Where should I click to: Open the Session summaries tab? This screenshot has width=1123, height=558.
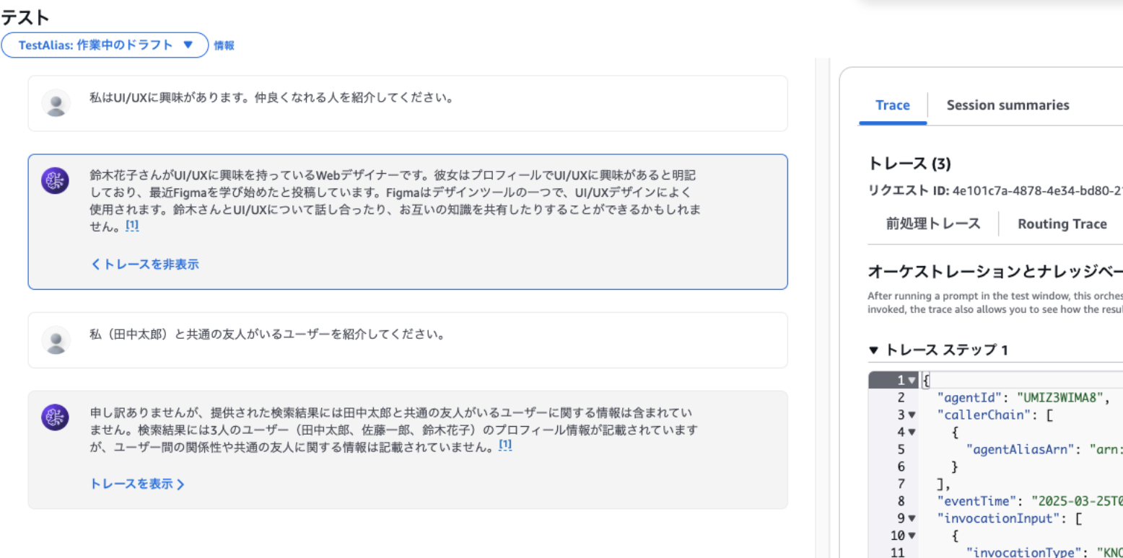[x=1008, y=105]
